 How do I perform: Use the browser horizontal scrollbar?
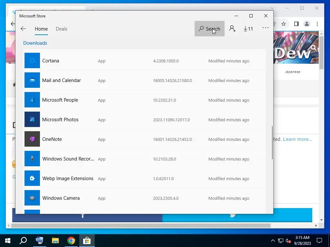[x=141, y=225]
